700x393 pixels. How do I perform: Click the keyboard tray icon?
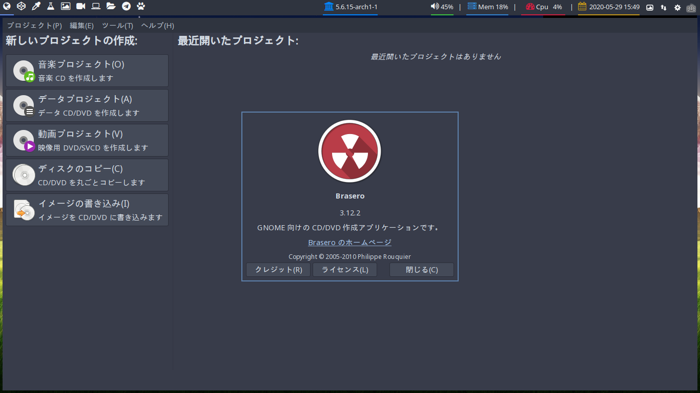[691, 7]
